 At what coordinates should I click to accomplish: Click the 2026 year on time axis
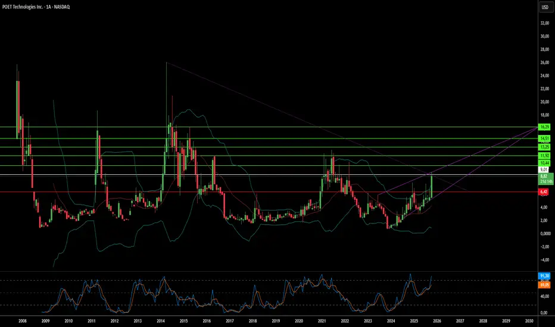pyautogui.click(x=437, y=321)
